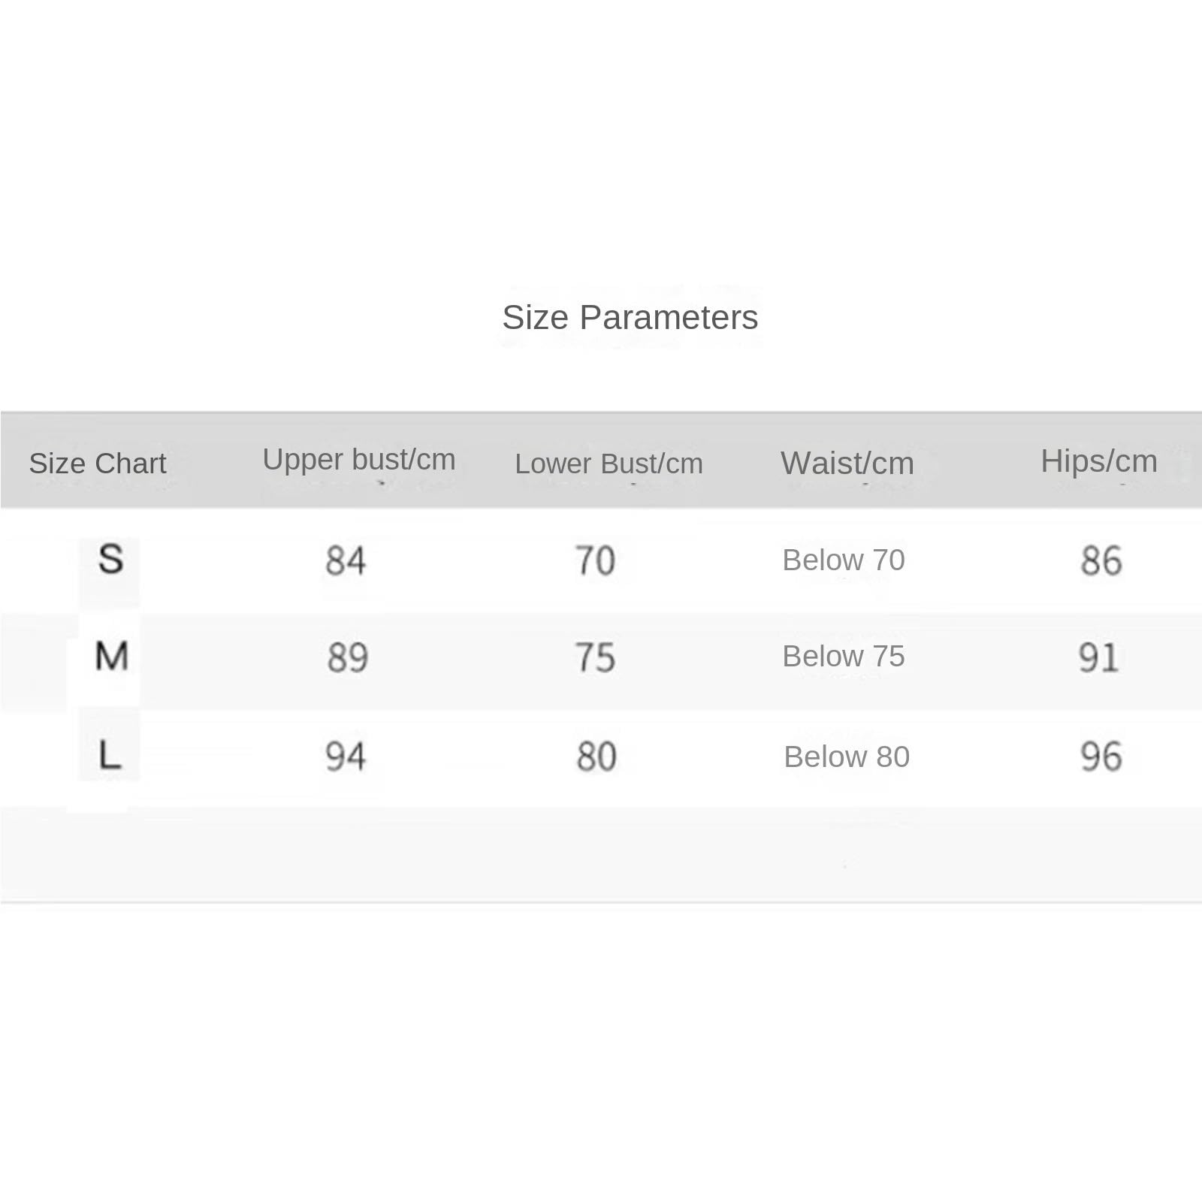Viewport: 1202px width, 1202px height.
Task: Click upper bust value 89
Action: [347, 658]
